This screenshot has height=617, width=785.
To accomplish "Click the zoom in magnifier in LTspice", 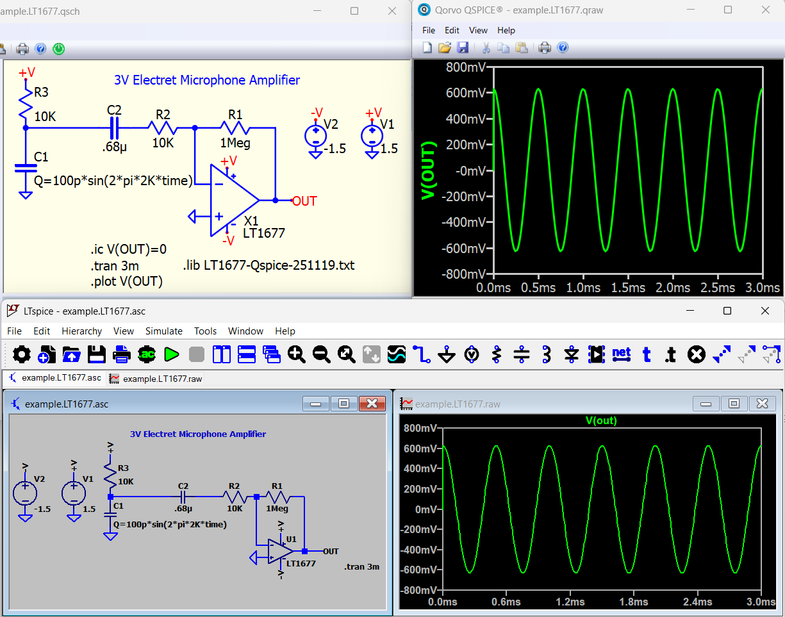I will (x=297, y=354).
